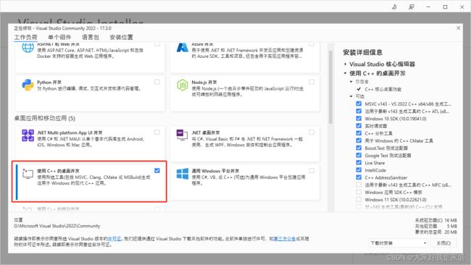Check C++ MFC for v143 build tools
This screenshot has height=265, width=471.
(359, 185)
